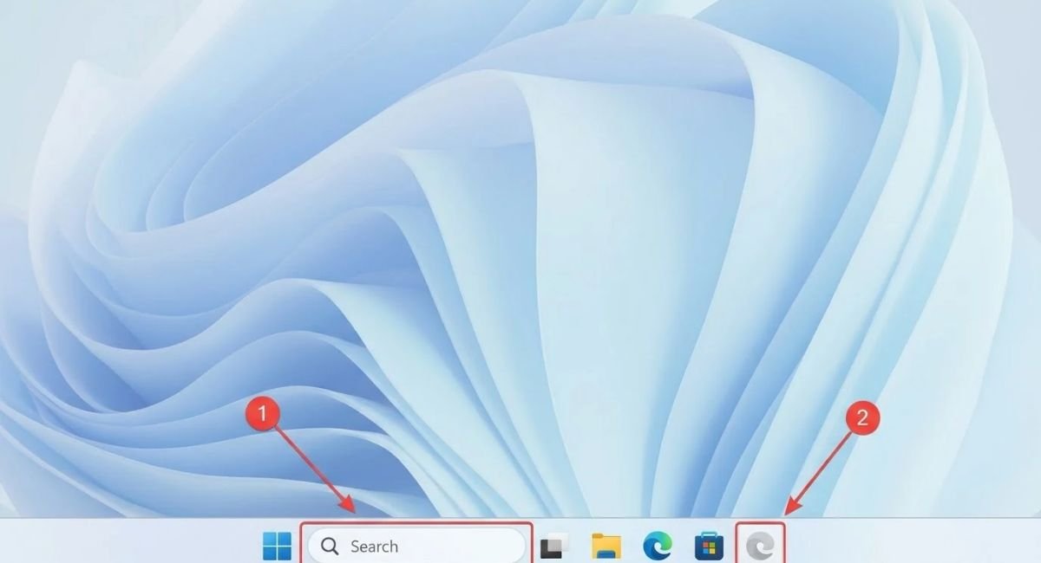Screen dimensions: 1041x563
Task: Click the magnifier icon in Search box
Action: tap(330, 547)
